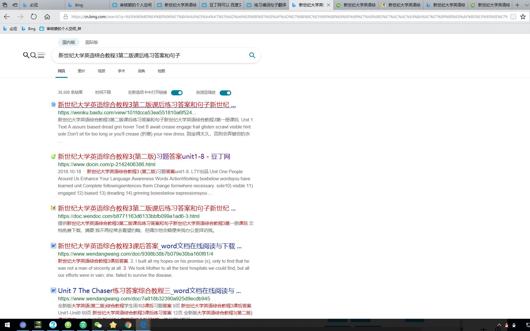Open NVIDIA app on taskbar

pyautogui.click(x=38, y=325)
